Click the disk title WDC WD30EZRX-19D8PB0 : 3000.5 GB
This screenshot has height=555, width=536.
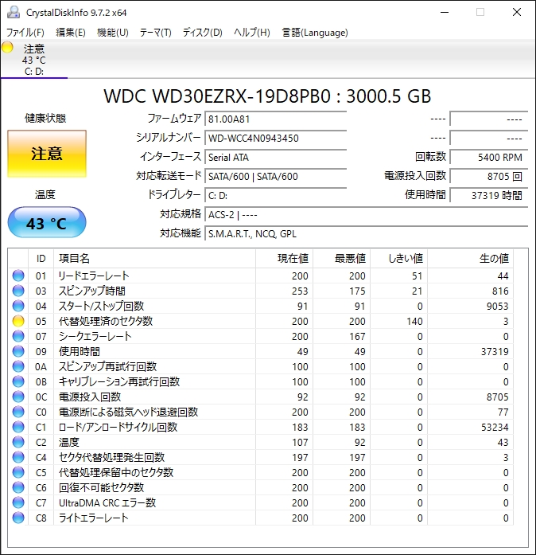point(267,96)
